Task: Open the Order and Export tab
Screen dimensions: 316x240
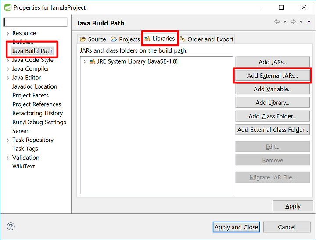Action: (206, 39)
